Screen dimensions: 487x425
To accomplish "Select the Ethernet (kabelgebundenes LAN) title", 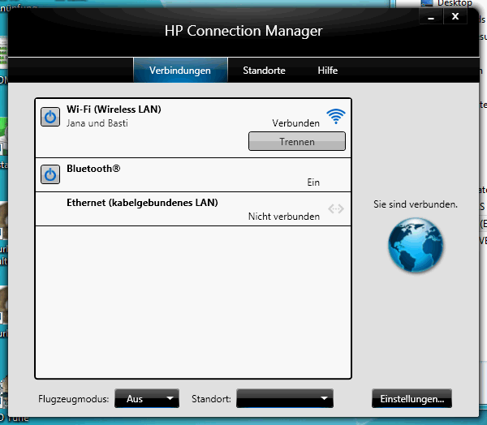I will point(142,203).
